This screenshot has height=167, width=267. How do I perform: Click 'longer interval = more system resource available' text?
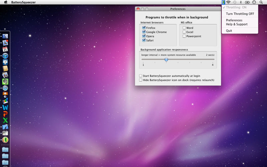(169, 55)
